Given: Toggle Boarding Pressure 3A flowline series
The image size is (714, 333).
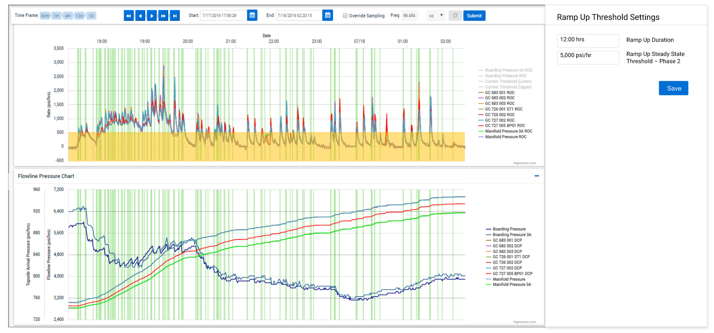Looking at the screenshot, I should [x=509, y=235].
